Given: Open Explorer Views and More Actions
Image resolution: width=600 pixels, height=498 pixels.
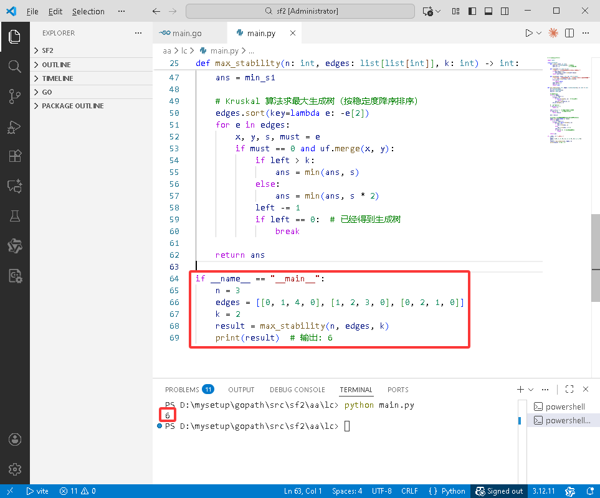Looking at the screenshot, I should tap(138, 33).
